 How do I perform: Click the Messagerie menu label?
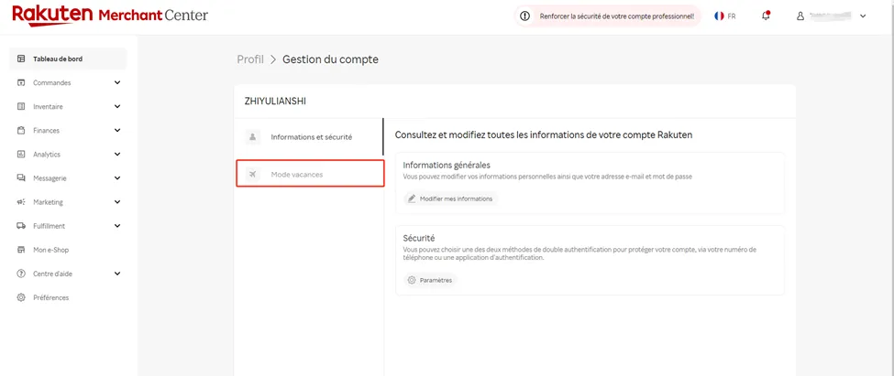point(50,178)
